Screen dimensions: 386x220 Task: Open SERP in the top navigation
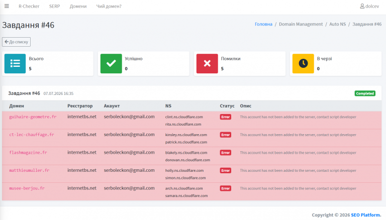54,6
